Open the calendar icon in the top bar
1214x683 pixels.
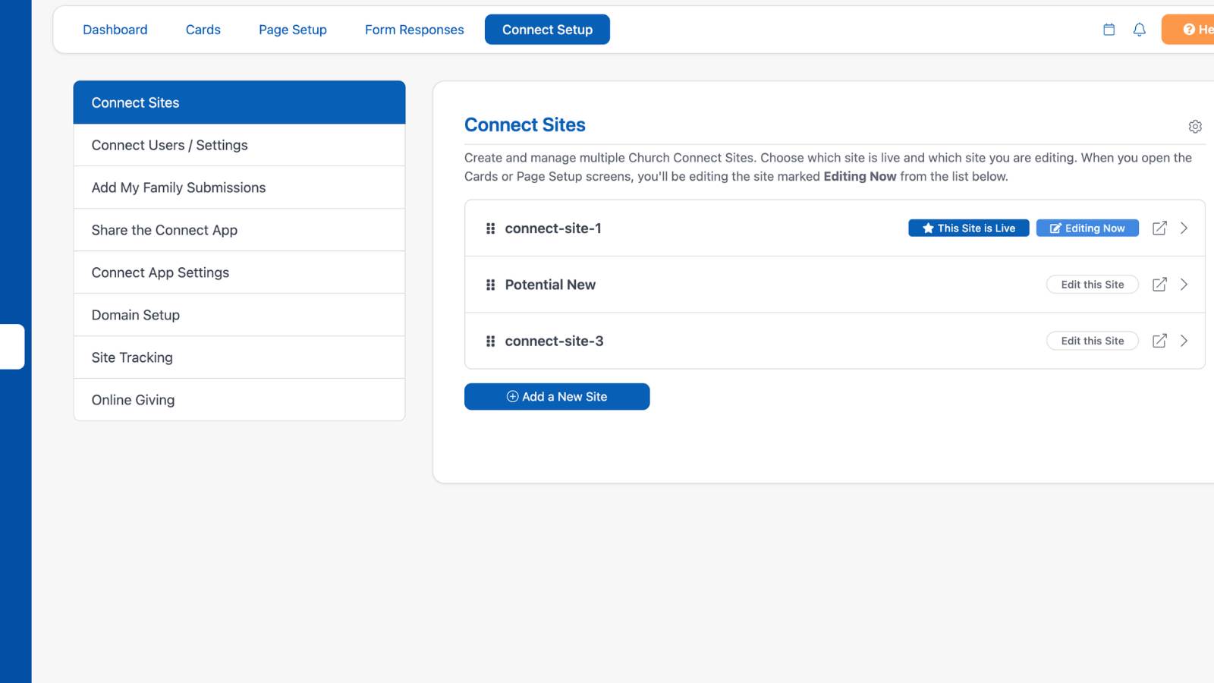1109,30
